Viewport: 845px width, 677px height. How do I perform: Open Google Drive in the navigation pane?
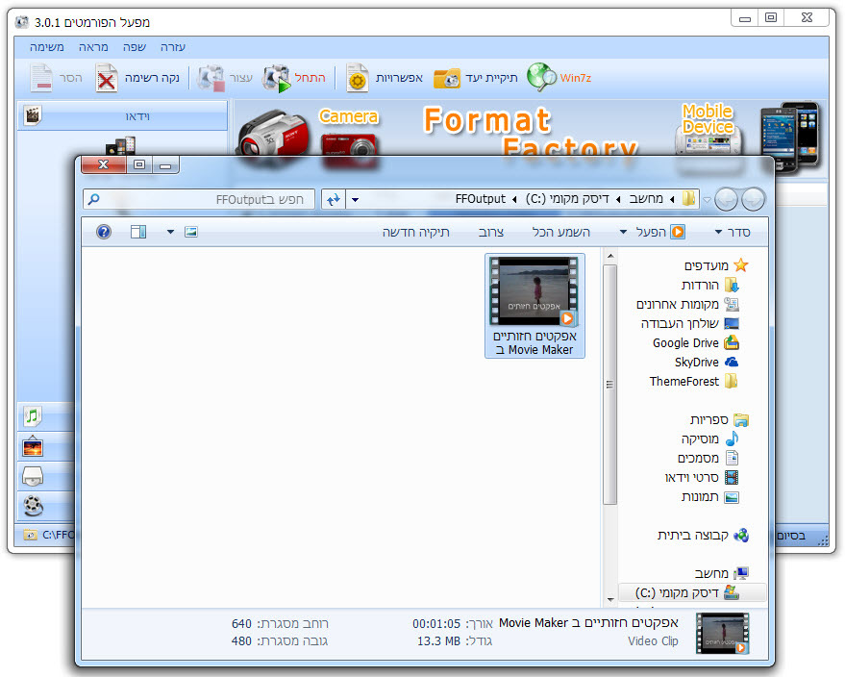pyautogui.click(x=696, y=342)
